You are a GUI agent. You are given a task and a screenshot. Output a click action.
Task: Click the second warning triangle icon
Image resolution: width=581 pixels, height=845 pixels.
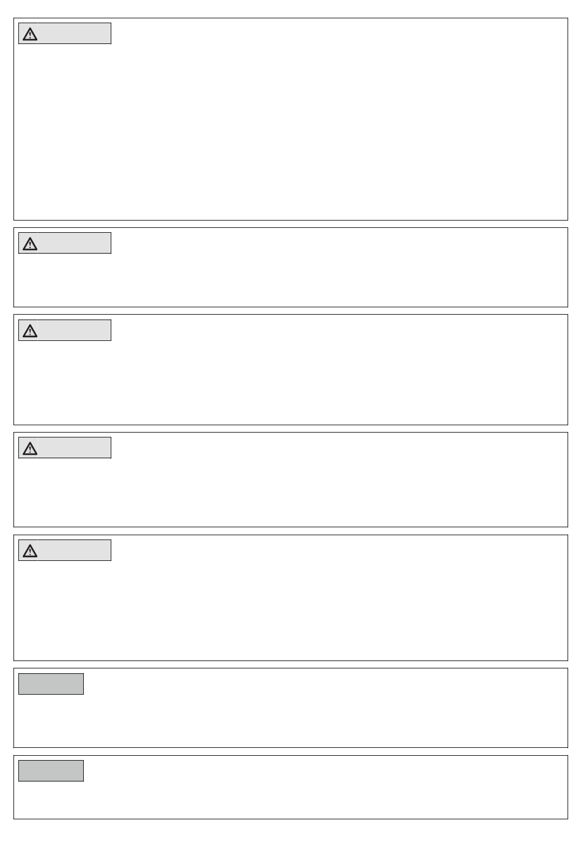click(x=29, y=244)
